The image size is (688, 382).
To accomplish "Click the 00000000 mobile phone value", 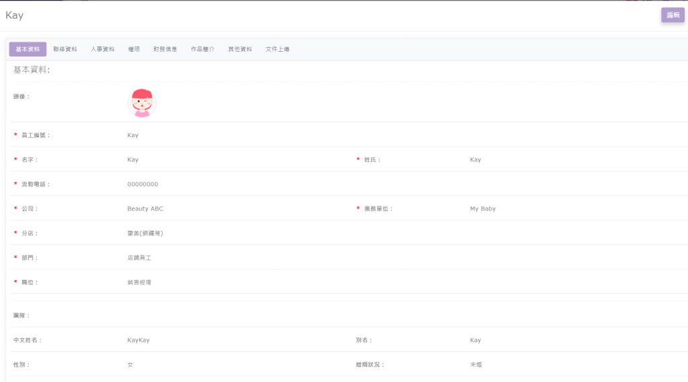I will pyautogui.click(x=143, y=184).
